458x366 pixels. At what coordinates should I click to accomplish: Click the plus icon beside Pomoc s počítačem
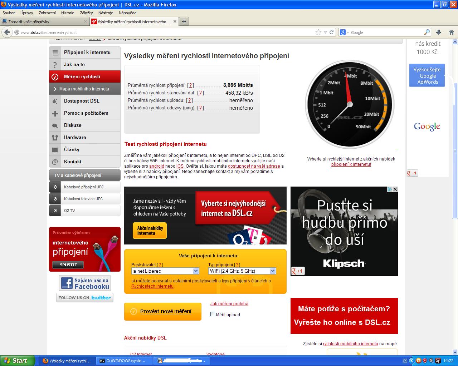pyautogui.click(x=55, y=113)
